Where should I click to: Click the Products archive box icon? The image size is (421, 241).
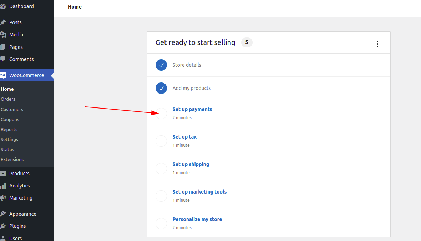3,174
